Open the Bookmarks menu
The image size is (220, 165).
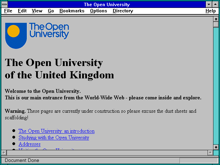pyautogui.click(x=72, y=11)
